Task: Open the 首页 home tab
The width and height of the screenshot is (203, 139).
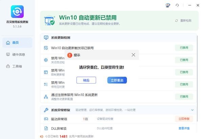Action: (17, 43)
